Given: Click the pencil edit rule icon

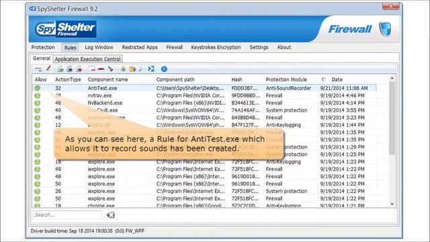Looking at the screenshot, I should [x=48, y=69].
